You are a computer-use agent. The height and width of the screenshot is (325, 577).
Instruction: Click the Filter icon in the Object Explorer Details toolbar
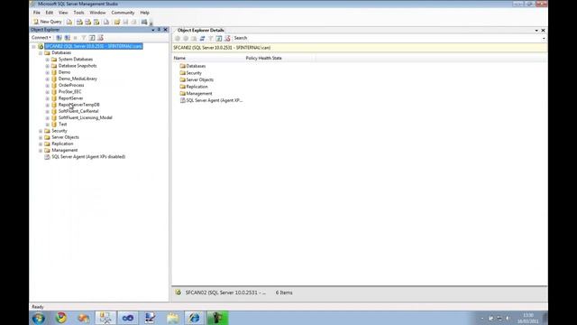211,38
